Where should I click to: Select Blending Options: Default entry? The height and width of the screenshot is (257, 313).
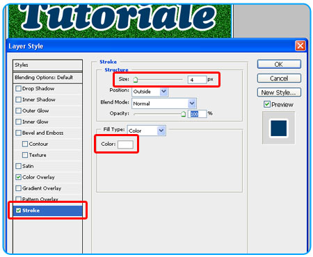point(44,77)
